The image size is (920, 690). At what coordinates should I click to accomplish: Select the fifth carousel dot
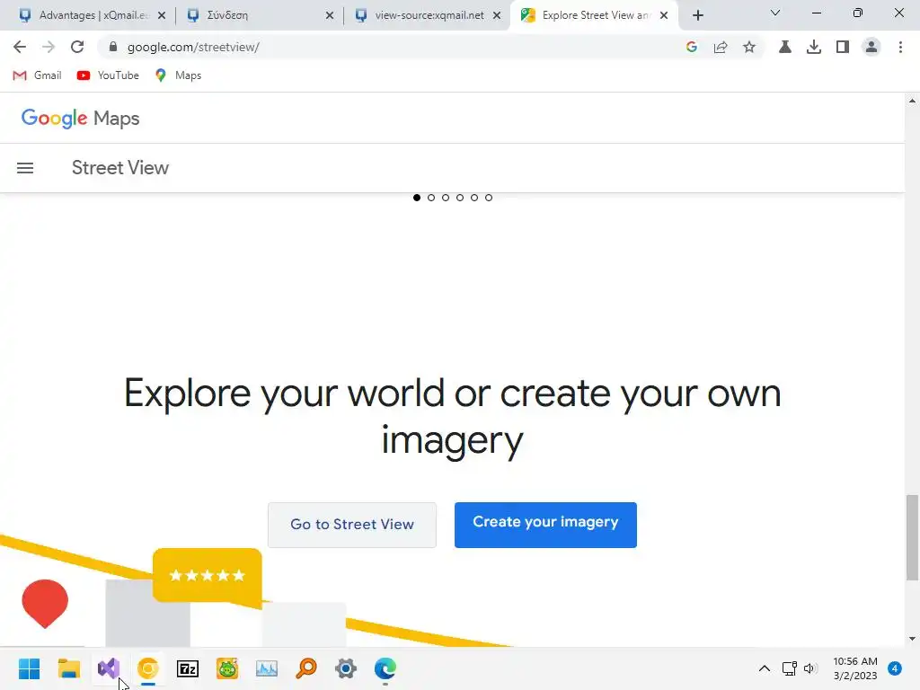(x=474, y=198)
